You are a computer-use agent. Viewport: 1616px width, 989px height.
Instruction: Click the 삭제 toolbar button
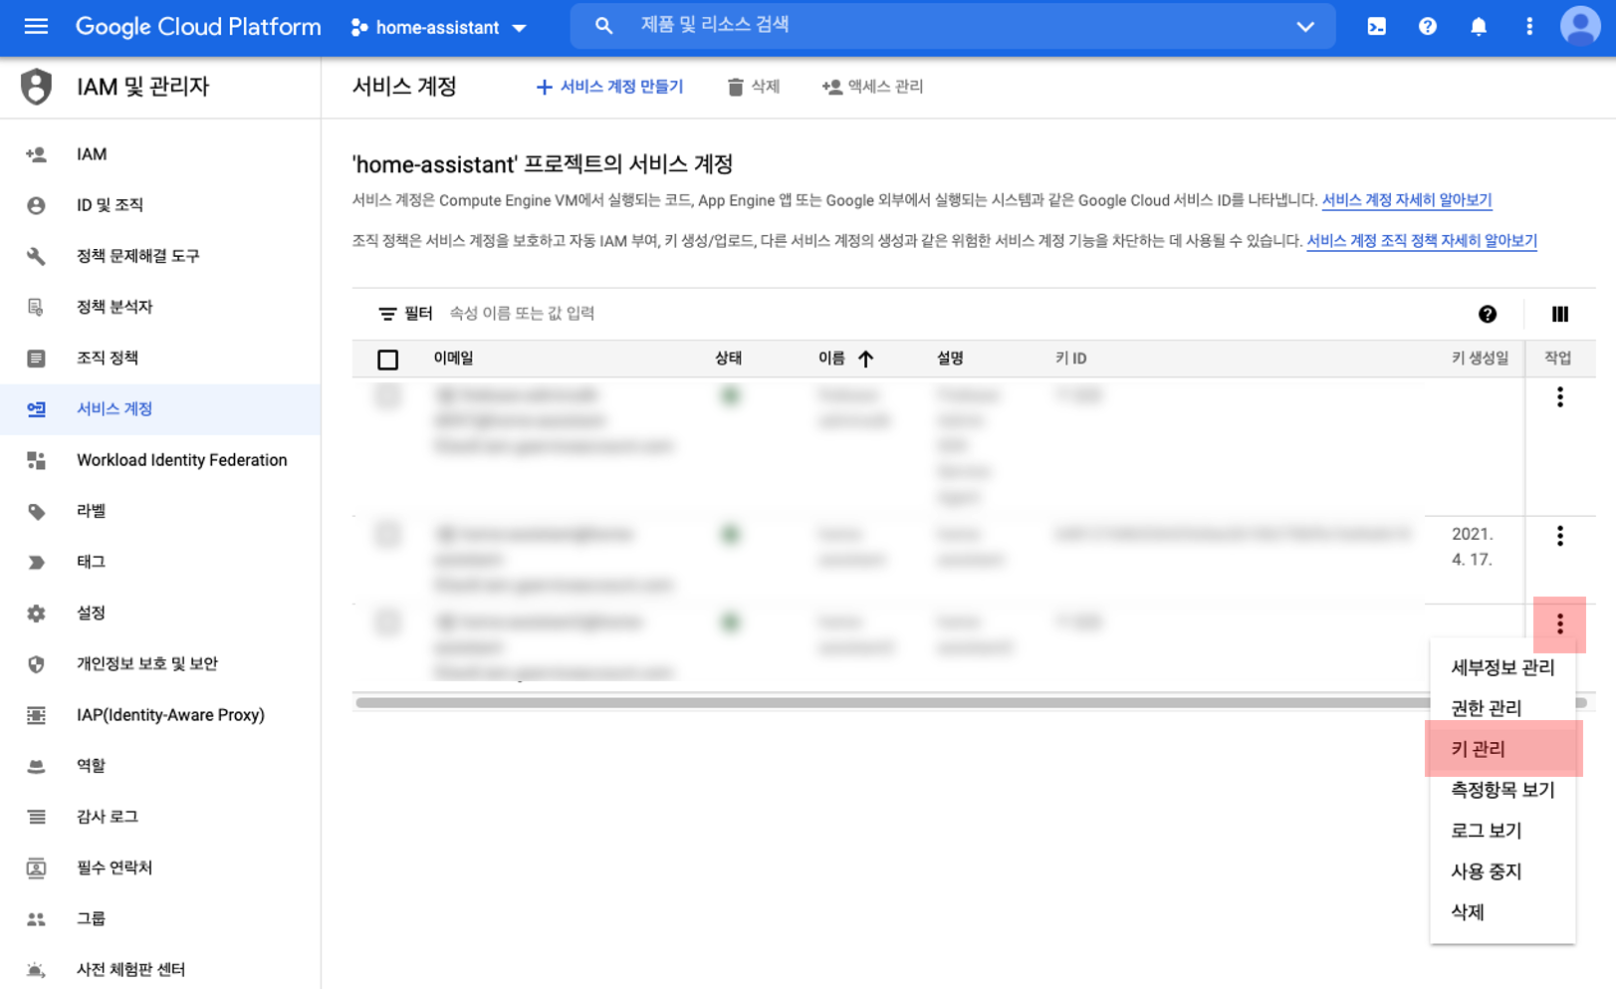coord(753,87)
